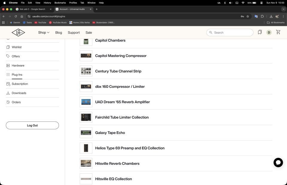Expand the Chrome tab search chevron
287x185 pixels.
(x=283, y=9)
